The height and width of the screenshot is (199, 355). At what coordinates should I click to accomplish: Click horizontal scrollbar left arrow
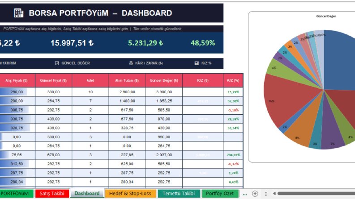pos(274,193)
